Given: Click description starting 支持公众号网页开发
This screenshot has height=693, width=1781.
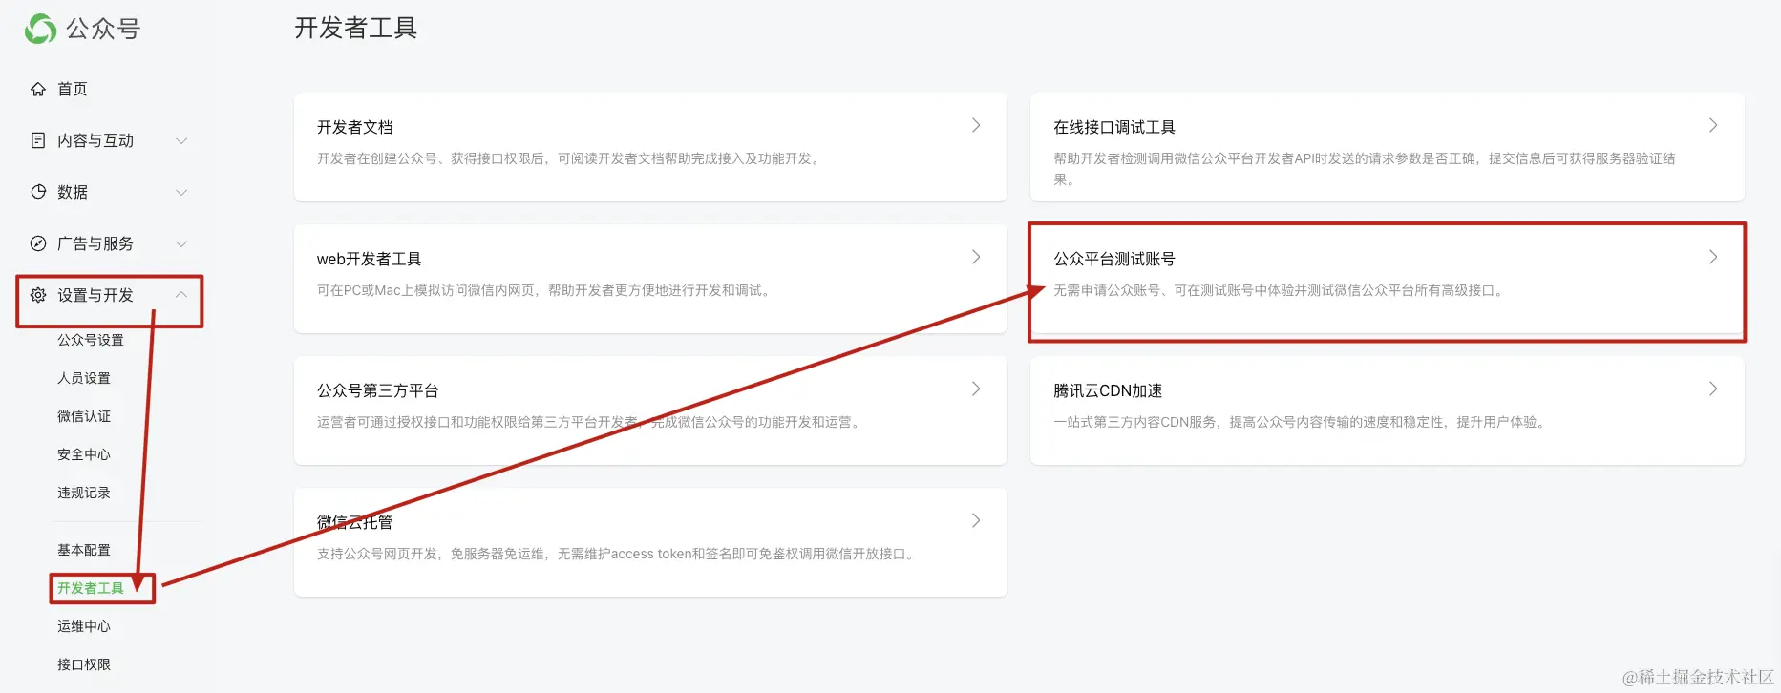Looking at the screenshot, I should pyautogui.click(x=617, y=554).
